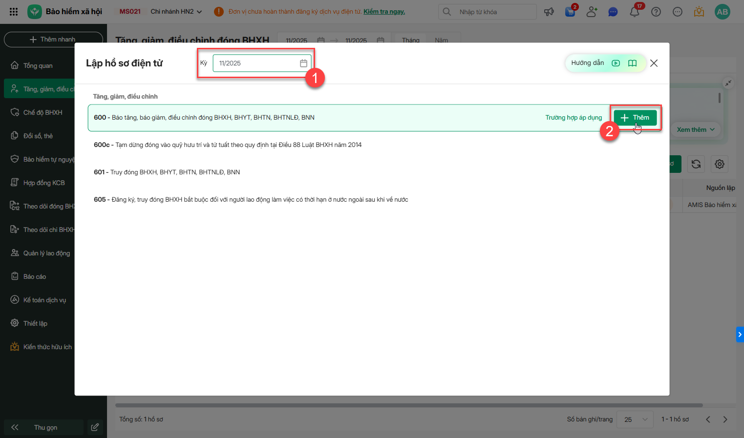Click the Bảo hiểm xã hội logo icon

(35, 12)
